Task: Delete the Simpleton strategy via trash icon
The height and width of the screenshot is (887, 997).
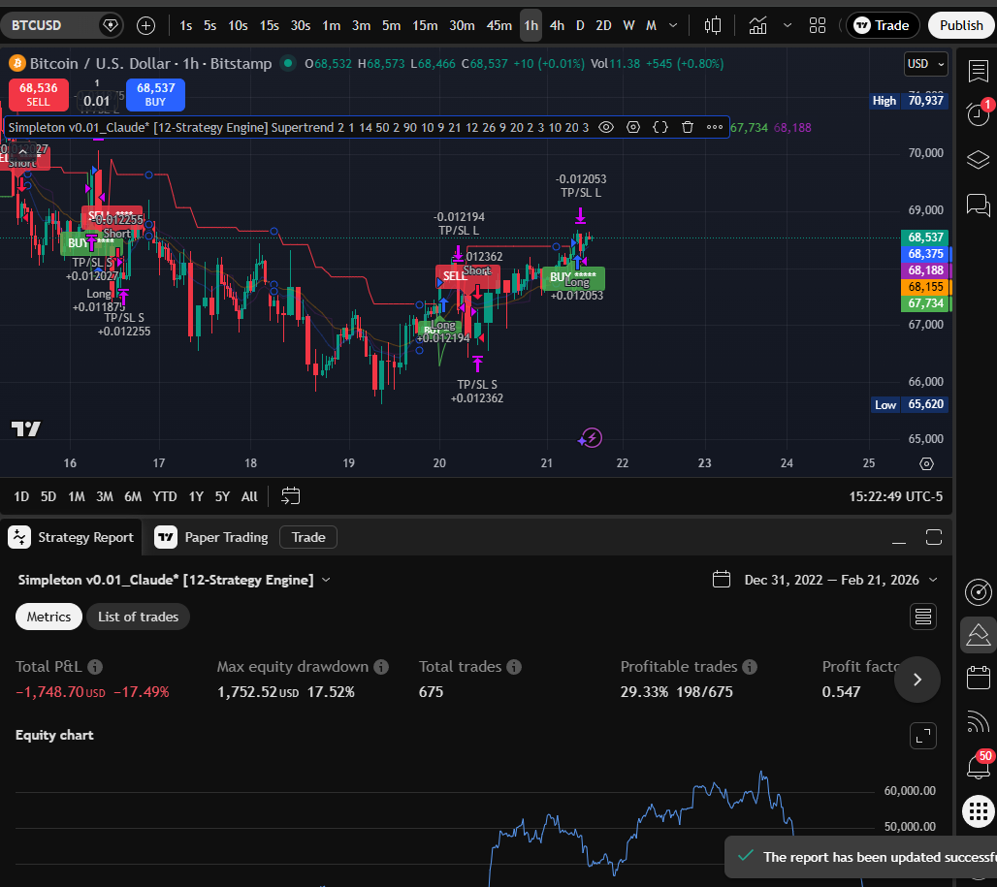Action: (688, 127)
